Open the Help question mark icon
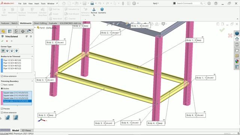The width and height of the screenshot is (240, 135). [x=216, y=3]
